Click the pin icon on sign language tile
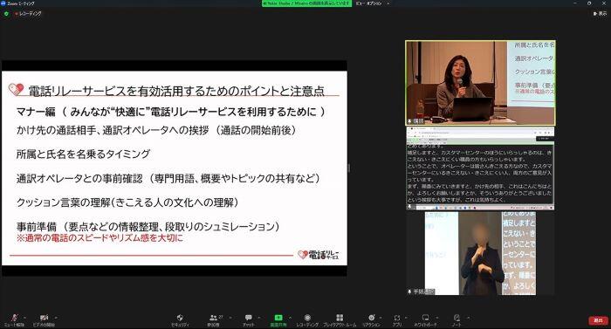This screenshot has width=611, height=329. (409, 291)
